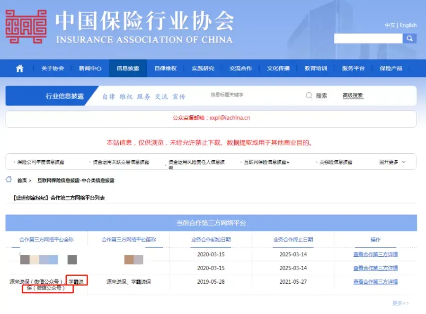The width and height of the screenshot is (426, 314).
Task: Click 更多>> link below table
Action: pyautogui.click(x=400, y=303)
